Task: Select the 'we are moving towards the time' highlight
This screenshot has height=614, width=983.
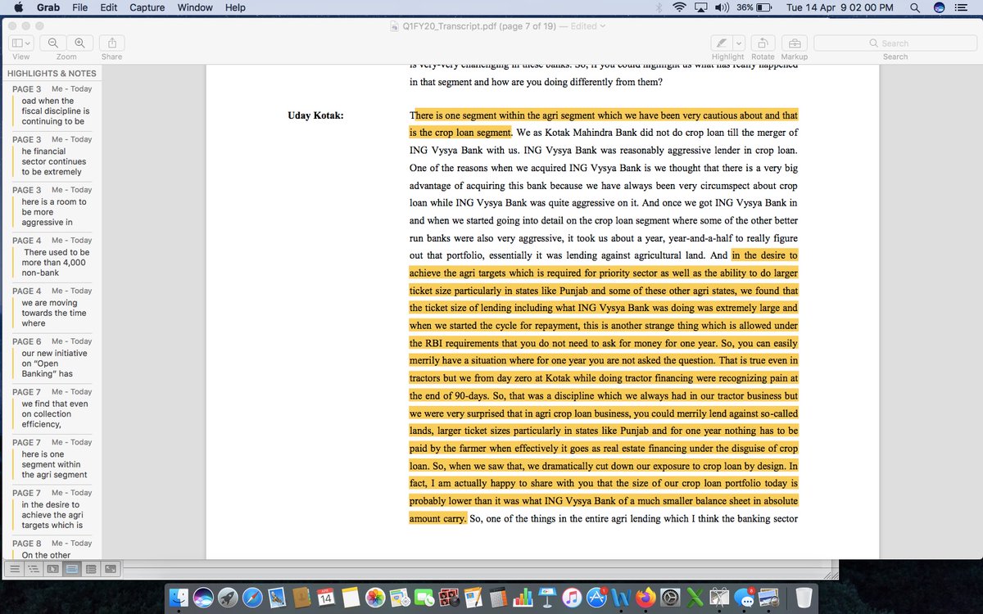Action: click(x=51, y=307)
